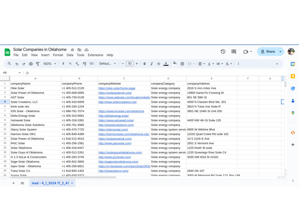Image resolution: width=299 pixels, height=224 pixels.
Task: Decrease font size minus button
Action: [x=123, y=64]
